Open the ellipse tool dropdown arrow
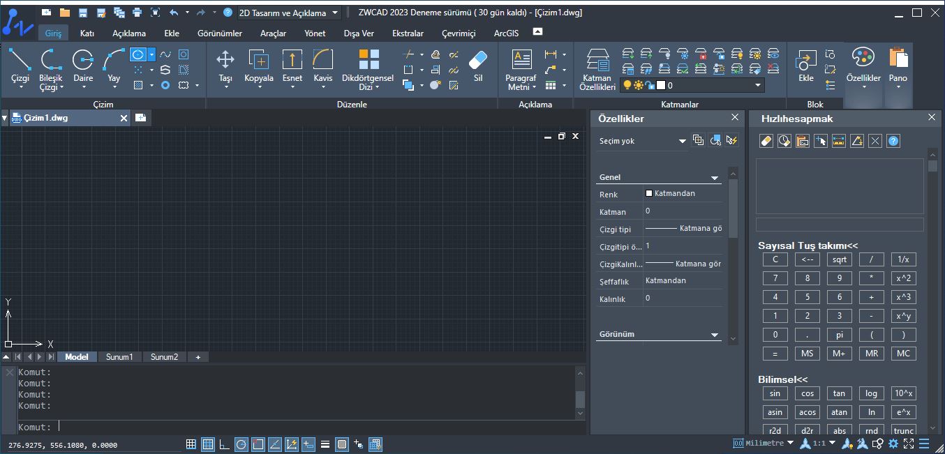This screenshot has width=945, height=454. click(151, 54)
